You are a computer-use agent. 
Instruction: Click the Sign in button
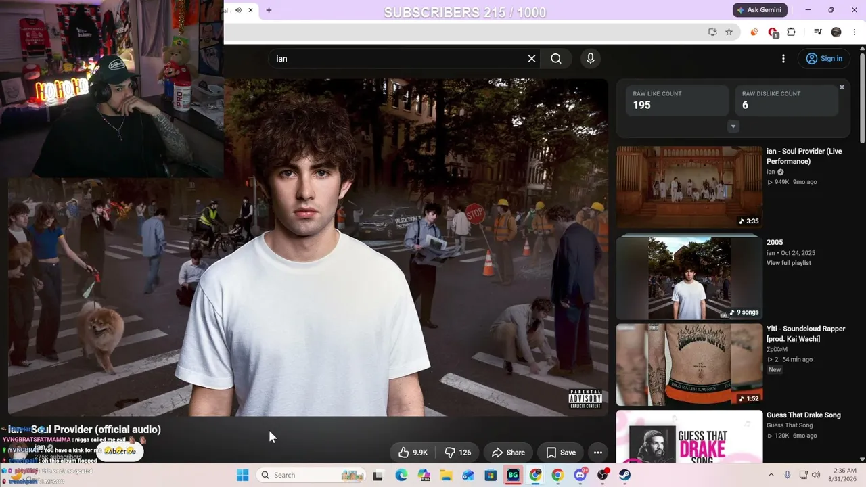click(x=823, y=59)
